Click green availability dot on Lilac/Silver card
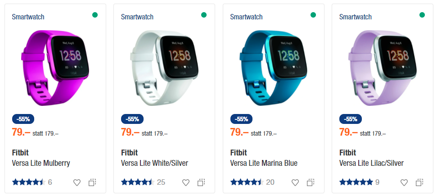Image resolution: width=437 pixels, height=196 pixels. (x=422, y=15)
